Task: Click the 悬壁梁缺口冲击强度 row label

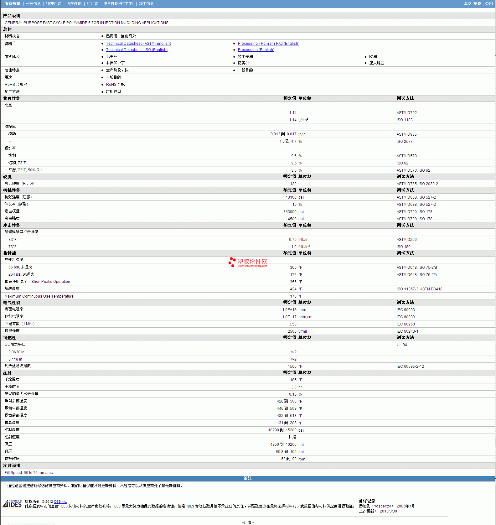Action: pos(21,232)
